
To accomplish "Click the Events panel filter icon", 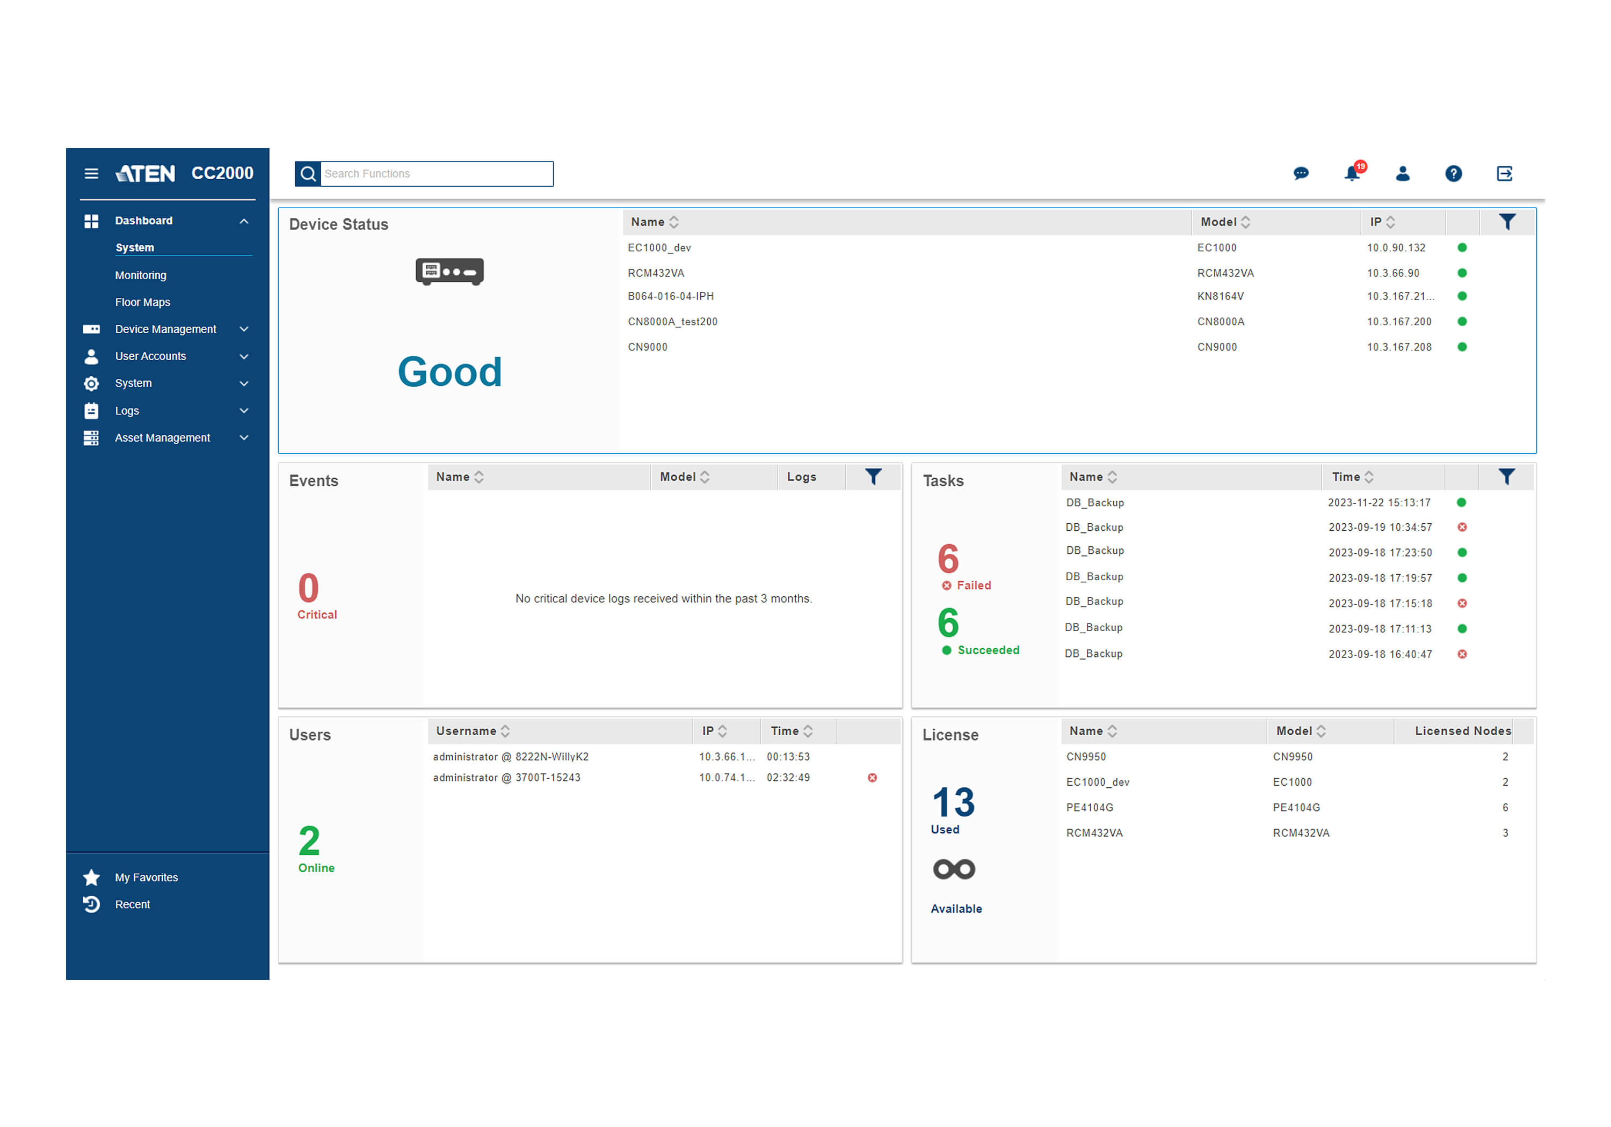I will click(x=873, y=477).
